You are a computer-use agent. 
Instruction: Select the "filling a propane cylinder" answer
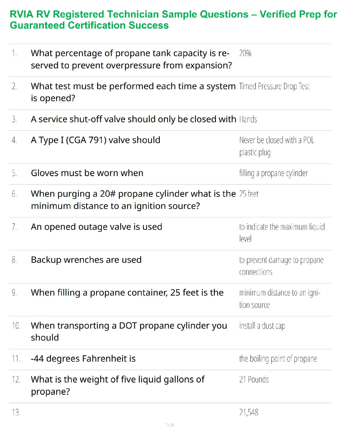[273, 173]
